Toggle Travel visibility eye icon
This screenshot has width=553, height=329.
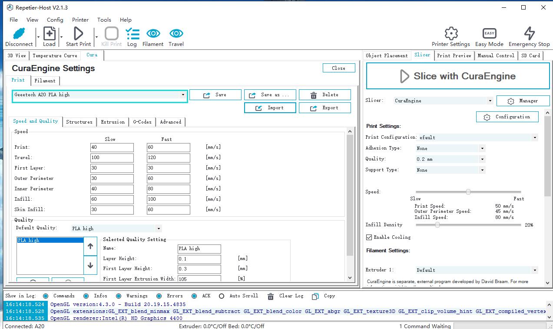176,33
